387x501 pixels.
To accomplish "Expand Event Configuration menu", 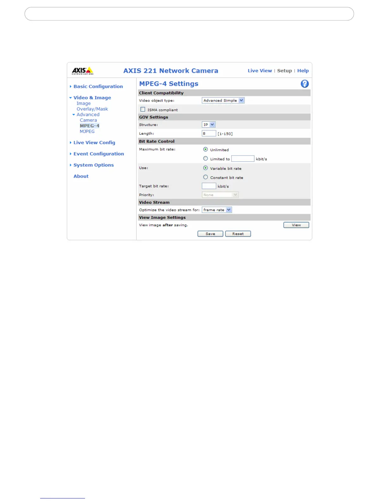I will coord(99,154).
